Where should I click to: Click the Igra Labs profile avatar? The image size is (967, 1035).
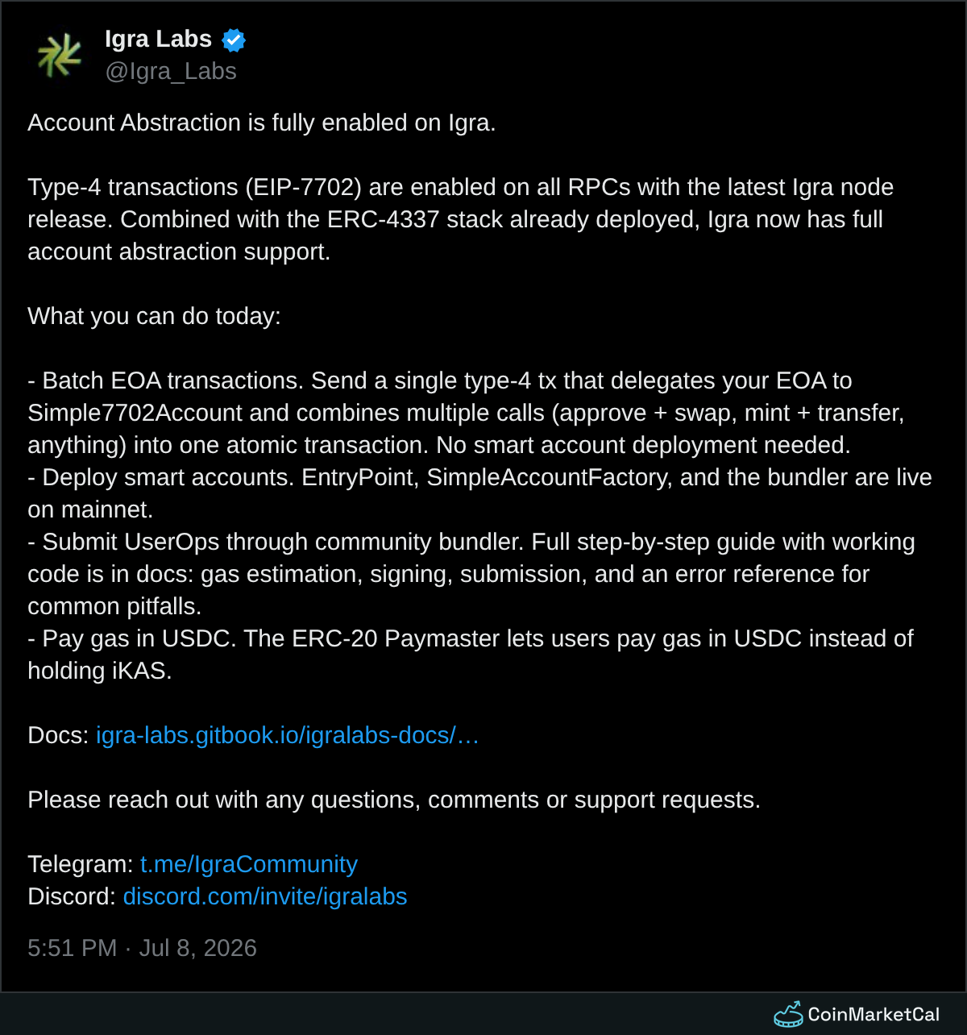coord(59,55)
